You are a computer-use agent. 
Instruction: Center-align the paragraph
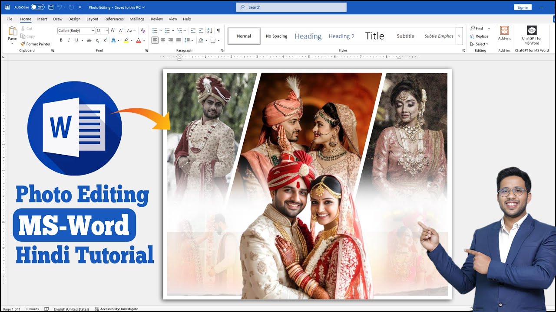pos(163,40)
